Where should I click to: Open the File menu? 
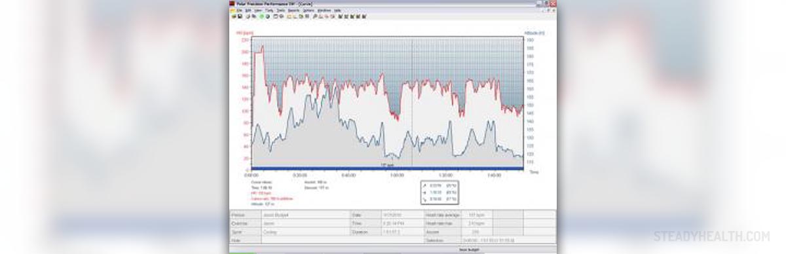coord(238,10)
